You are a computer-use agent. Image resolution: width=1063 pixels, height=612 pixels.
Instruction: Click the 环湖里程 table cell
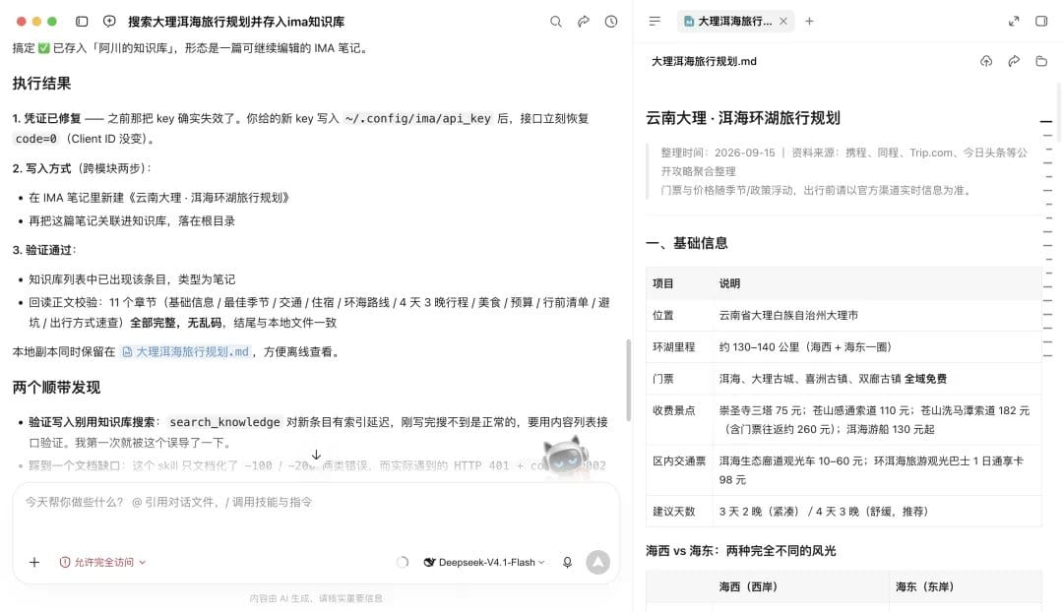coord(674,347)
